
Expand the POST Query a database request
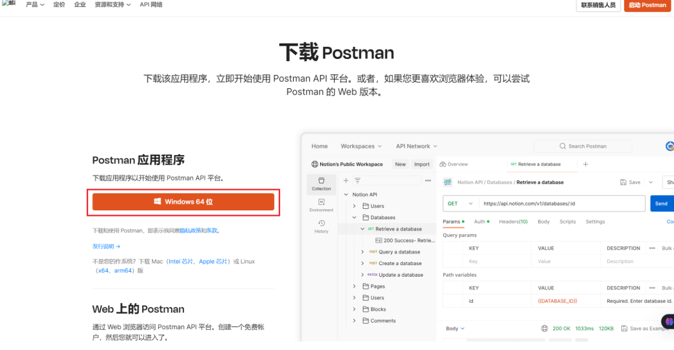pyautogui.click(x=362, y=252)
